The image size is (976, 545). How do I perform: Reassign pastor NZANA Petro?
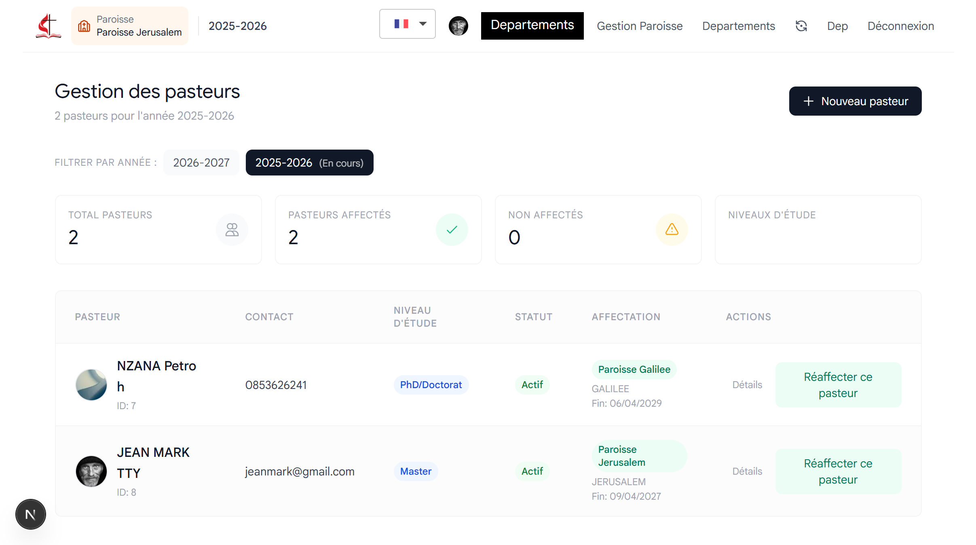838,385
